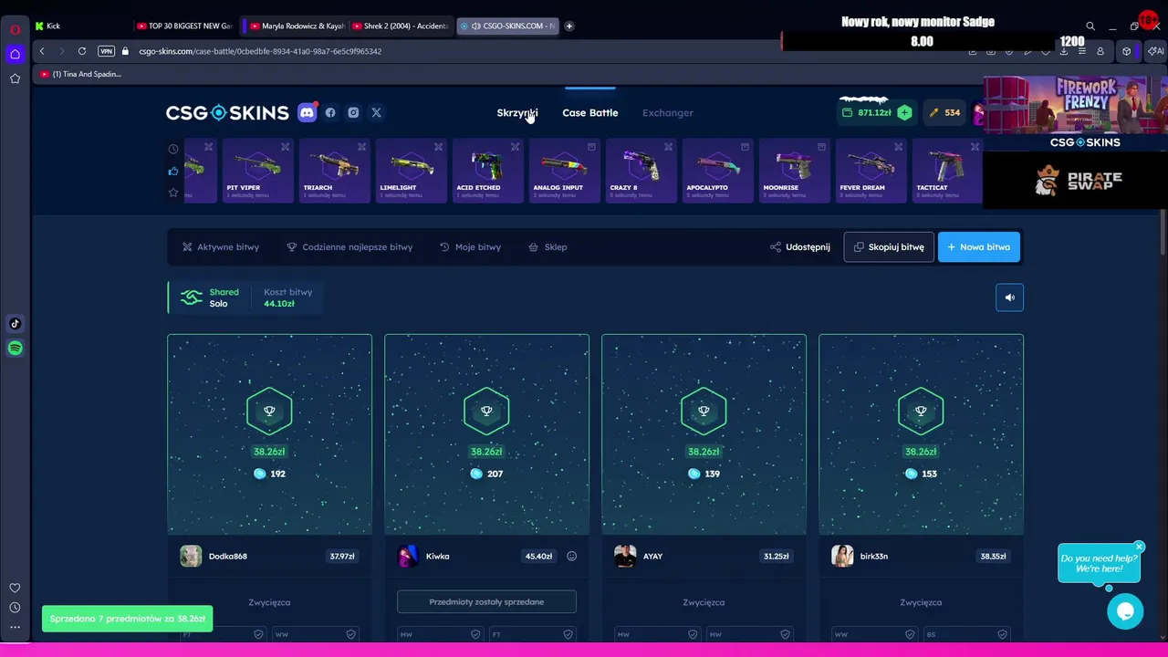
Task: Open the wallet balance 871.12zł
Action: tap(867, 112)
